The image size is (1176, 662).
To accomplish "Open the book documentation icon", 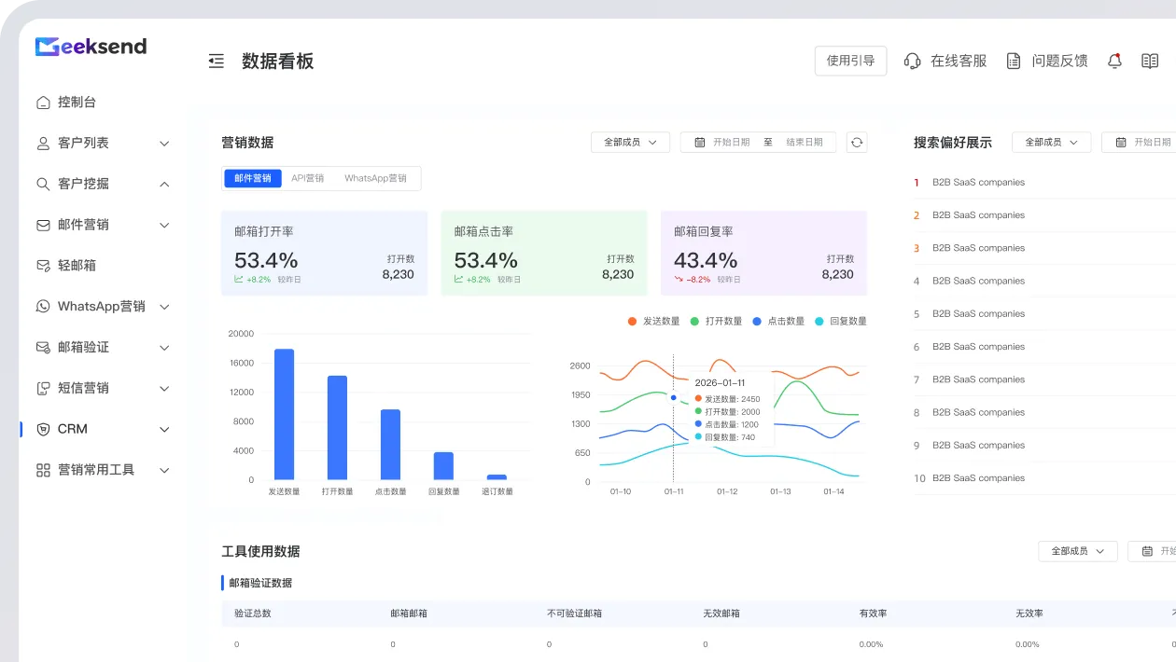I will 1150,62.
